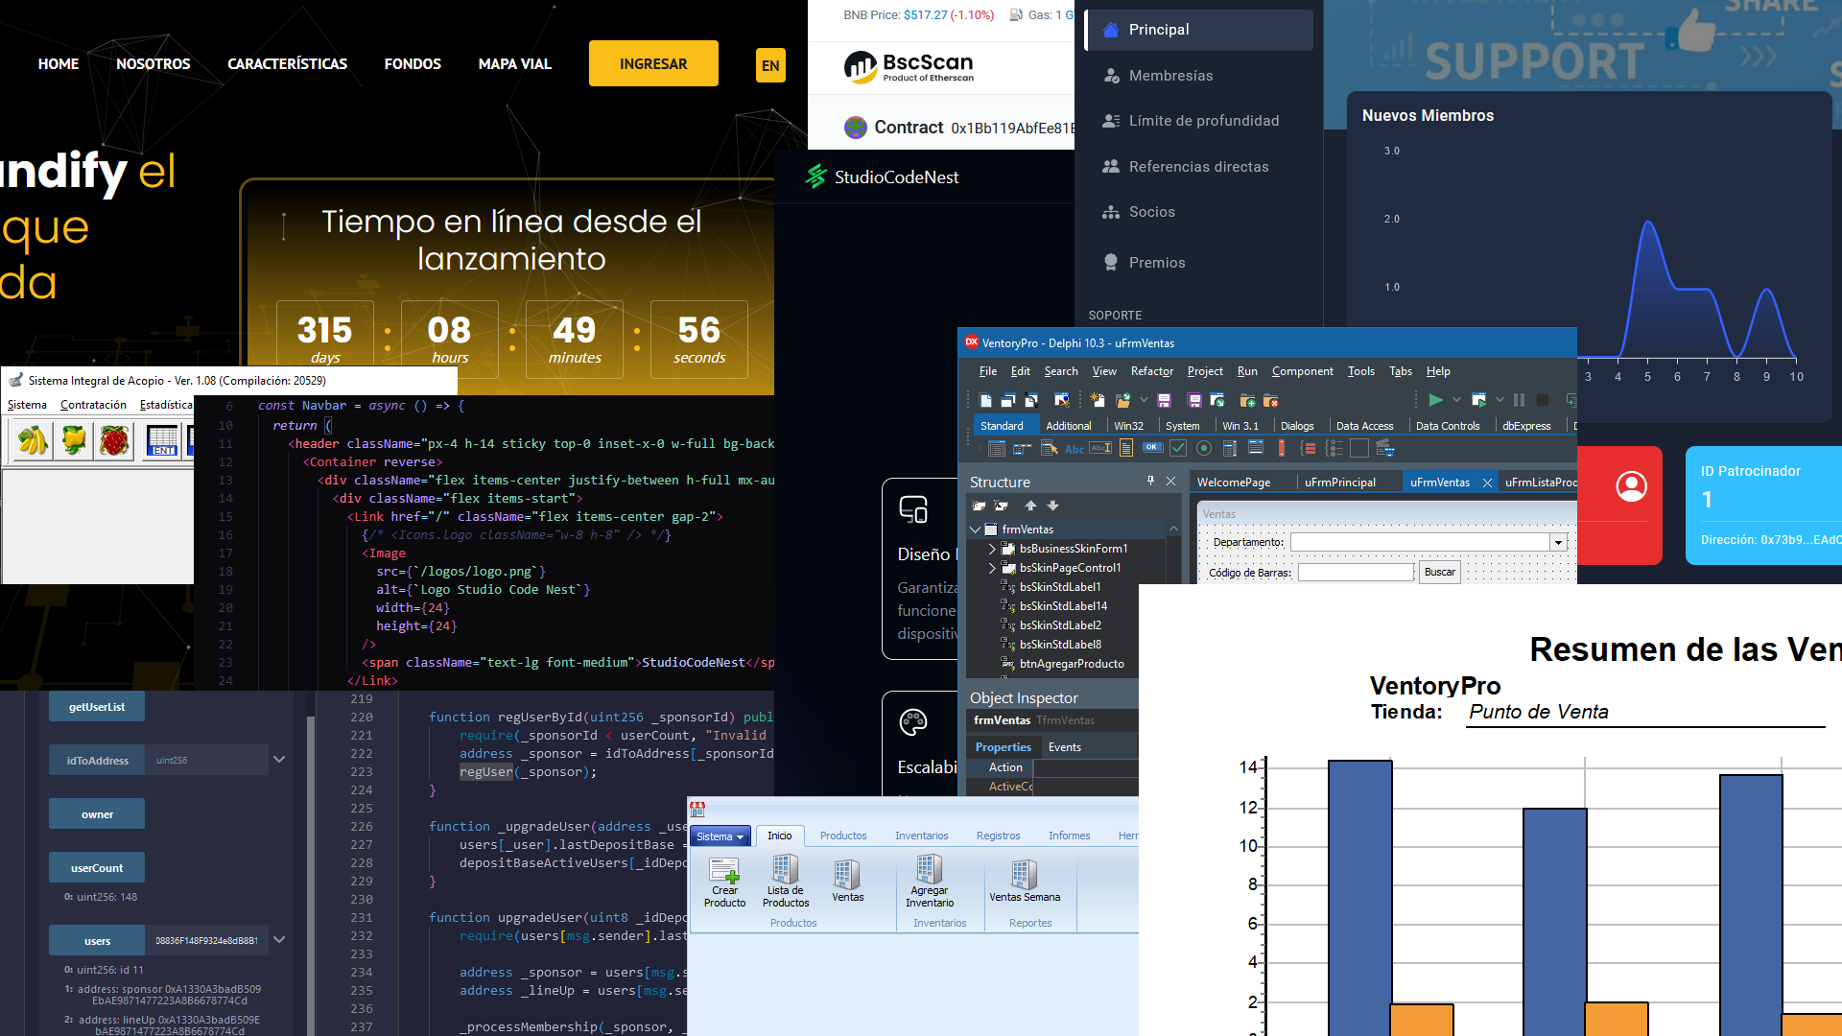
Task: Expand the idToAddress function chevron
Action: click(279, 760)
